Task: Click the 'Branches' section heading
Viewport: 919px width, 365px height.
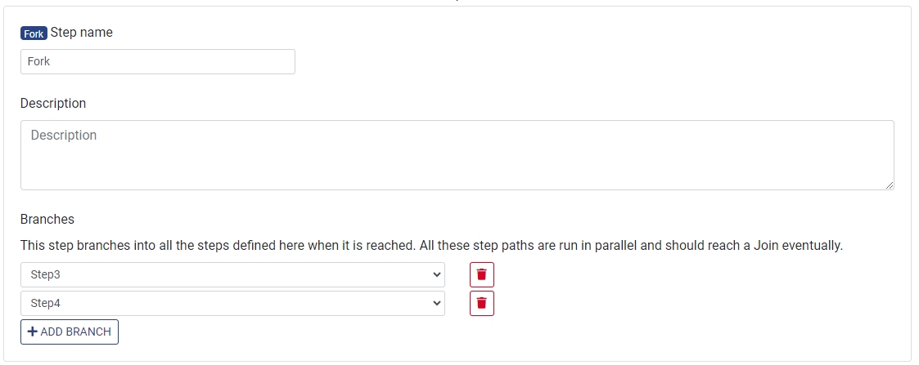Action: click(47, 219)
